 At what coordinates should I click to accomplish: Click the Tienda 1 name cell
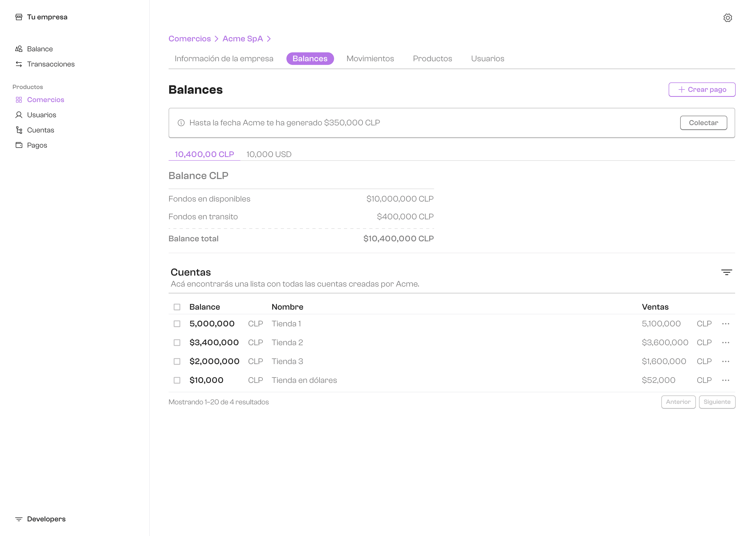(286, 324)
